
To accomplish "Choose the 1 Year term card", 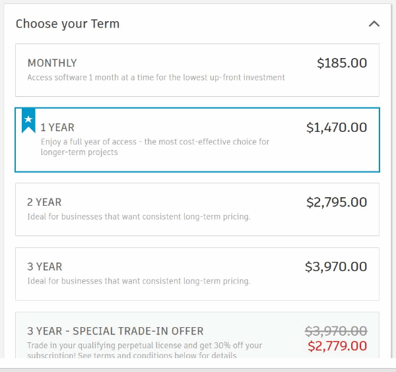I will (197, 140).
